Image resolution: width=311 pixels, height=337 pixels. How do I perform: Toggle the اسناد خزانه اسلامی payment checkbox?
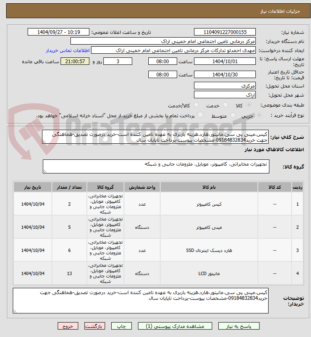click(200, 115)
